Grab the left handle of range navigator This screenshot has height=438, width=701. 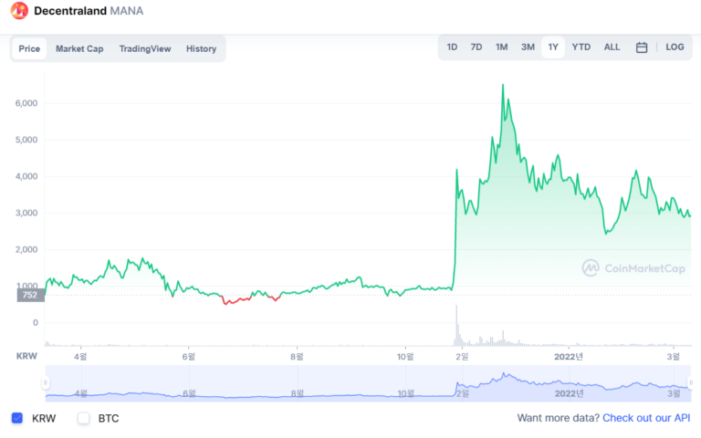coord(45,382)
